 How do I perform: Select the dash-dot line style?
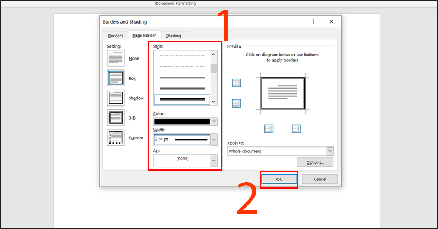182,56
